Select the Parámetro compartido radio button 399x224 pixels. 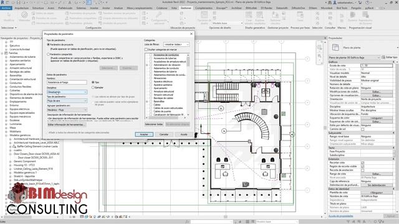click(x=49, y=54)
